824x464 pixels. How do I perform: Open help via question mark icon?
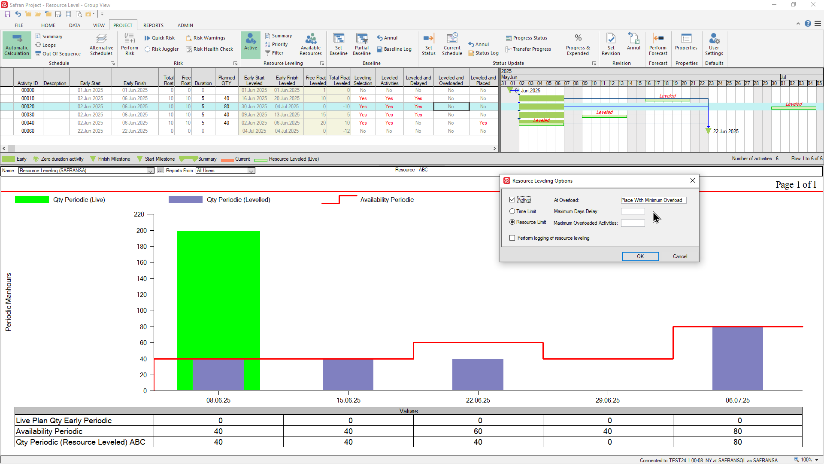808,24
